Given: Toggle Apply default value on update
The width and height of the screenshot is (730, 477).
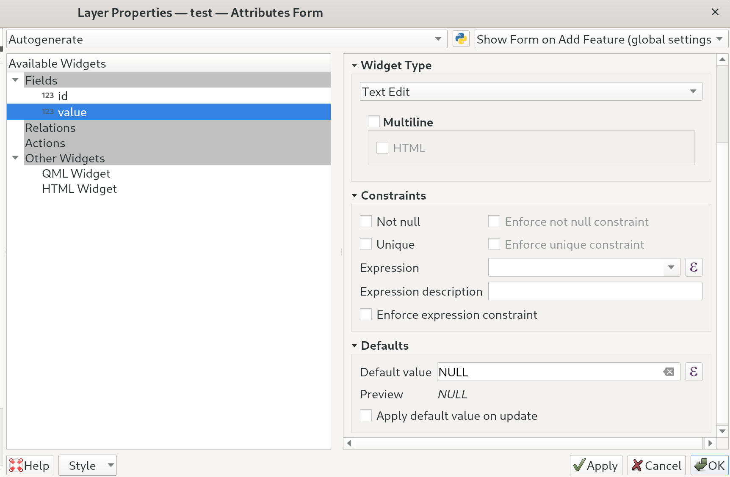Looking at the screenshot, I should coord(365,415).
